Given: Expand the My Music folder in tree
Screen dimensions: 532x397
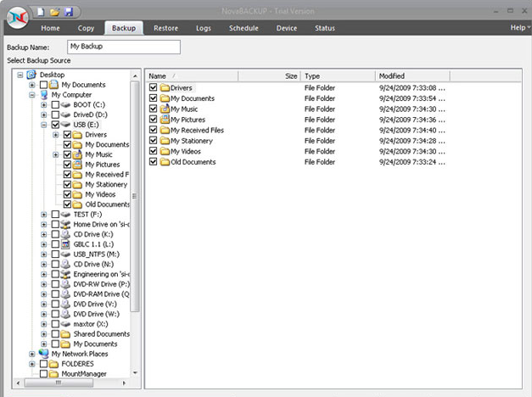Looking at the screenshot, I should tap(56, 154).
